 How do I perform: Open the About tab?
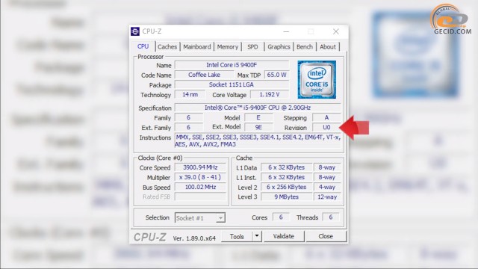(328, 47)
